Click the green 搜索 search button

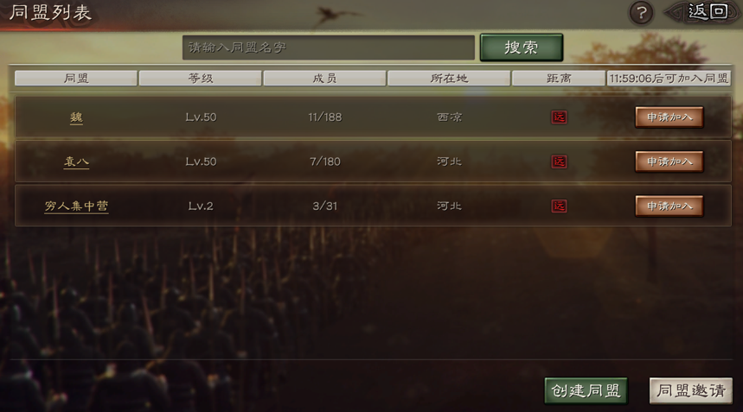coord(522,48)
